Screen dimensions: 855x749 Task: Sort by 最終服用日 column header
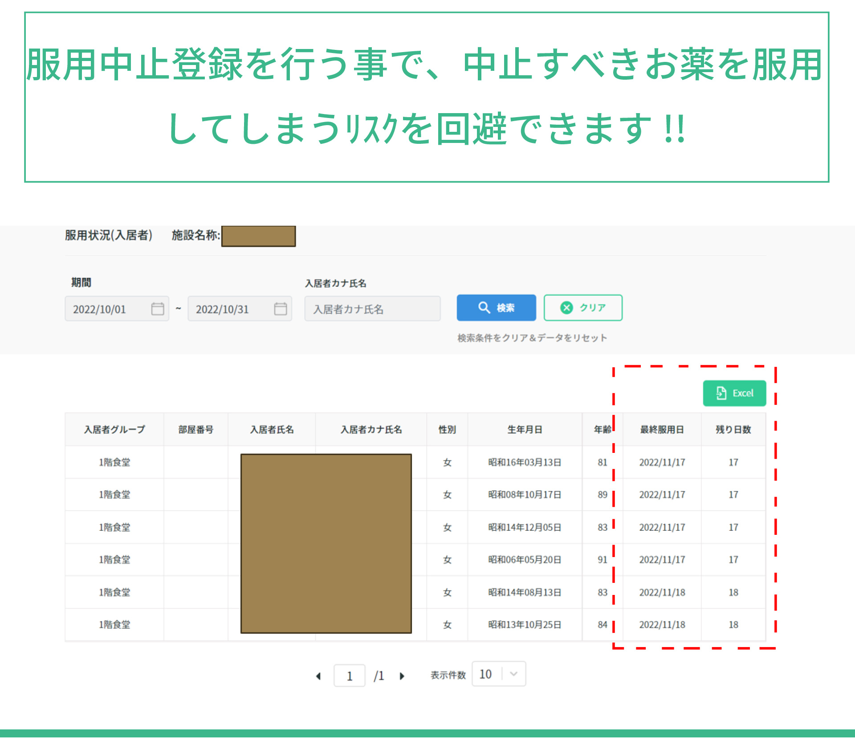pyautogui.click(x=662, y=430)
